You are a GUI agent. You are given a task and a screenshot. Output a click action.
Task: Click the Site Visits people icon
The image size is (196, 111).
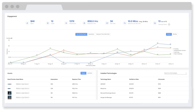(107, 23)
